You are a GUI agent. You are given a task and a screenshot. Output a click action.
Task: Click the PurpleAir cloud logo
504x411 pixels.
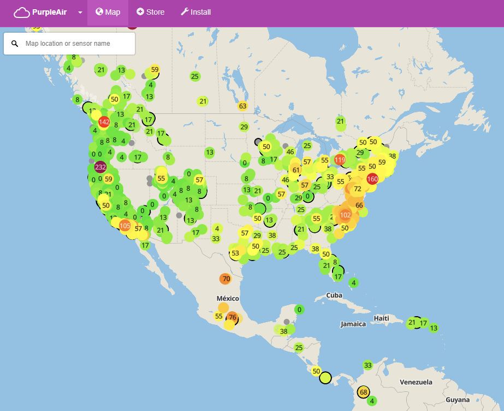click(22, 13)
